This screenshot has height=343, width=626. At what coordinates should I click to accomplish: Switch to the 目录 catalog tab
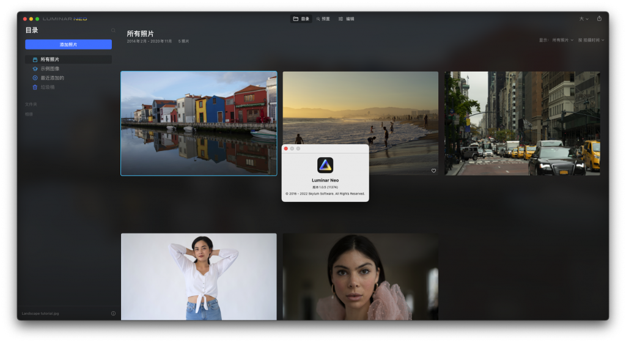coord(301,19)
